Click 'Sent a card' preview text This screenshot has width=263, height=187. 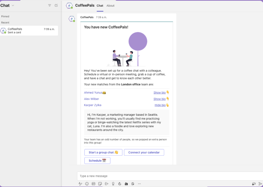click(x=14, y=32)
